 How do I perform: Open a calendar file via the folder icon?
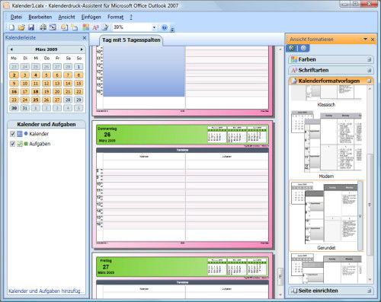click(x=21, y=27)
